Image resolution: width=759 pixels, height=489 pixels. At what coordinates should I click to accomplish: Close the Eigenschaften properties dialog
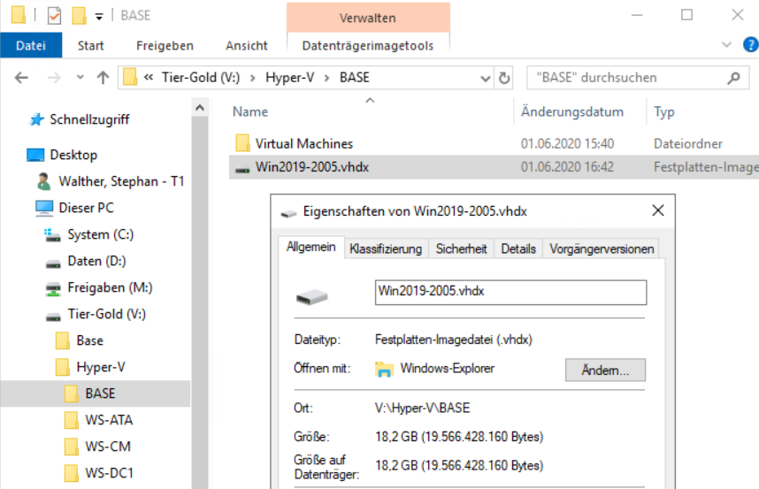[x=658, y=210]
